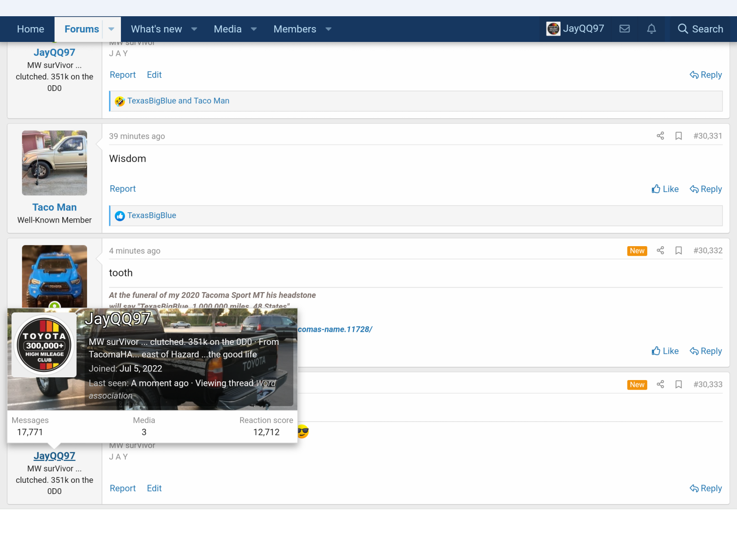This screenshot has height=541, width=737.
Task: Open the alerts bell icon
Action: click(651, 29)
